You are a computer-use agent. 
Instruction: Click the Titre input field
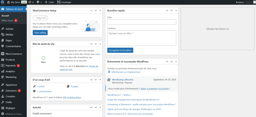pos(142,22)
